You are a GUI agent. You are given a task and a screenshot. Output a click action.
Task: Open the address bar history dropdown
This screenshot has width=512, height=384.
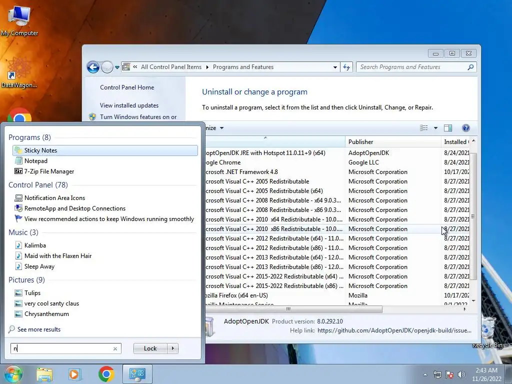(335, 67)
